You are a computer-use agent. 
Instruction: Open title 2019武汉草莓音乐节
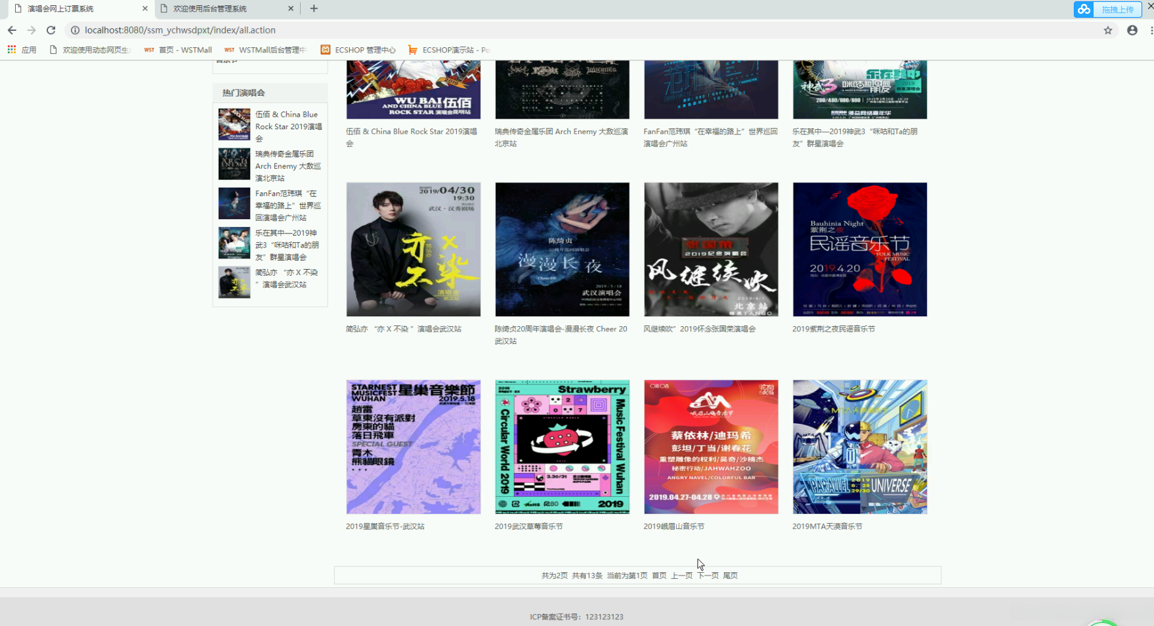pyautogui.click(x=529, y=526)
